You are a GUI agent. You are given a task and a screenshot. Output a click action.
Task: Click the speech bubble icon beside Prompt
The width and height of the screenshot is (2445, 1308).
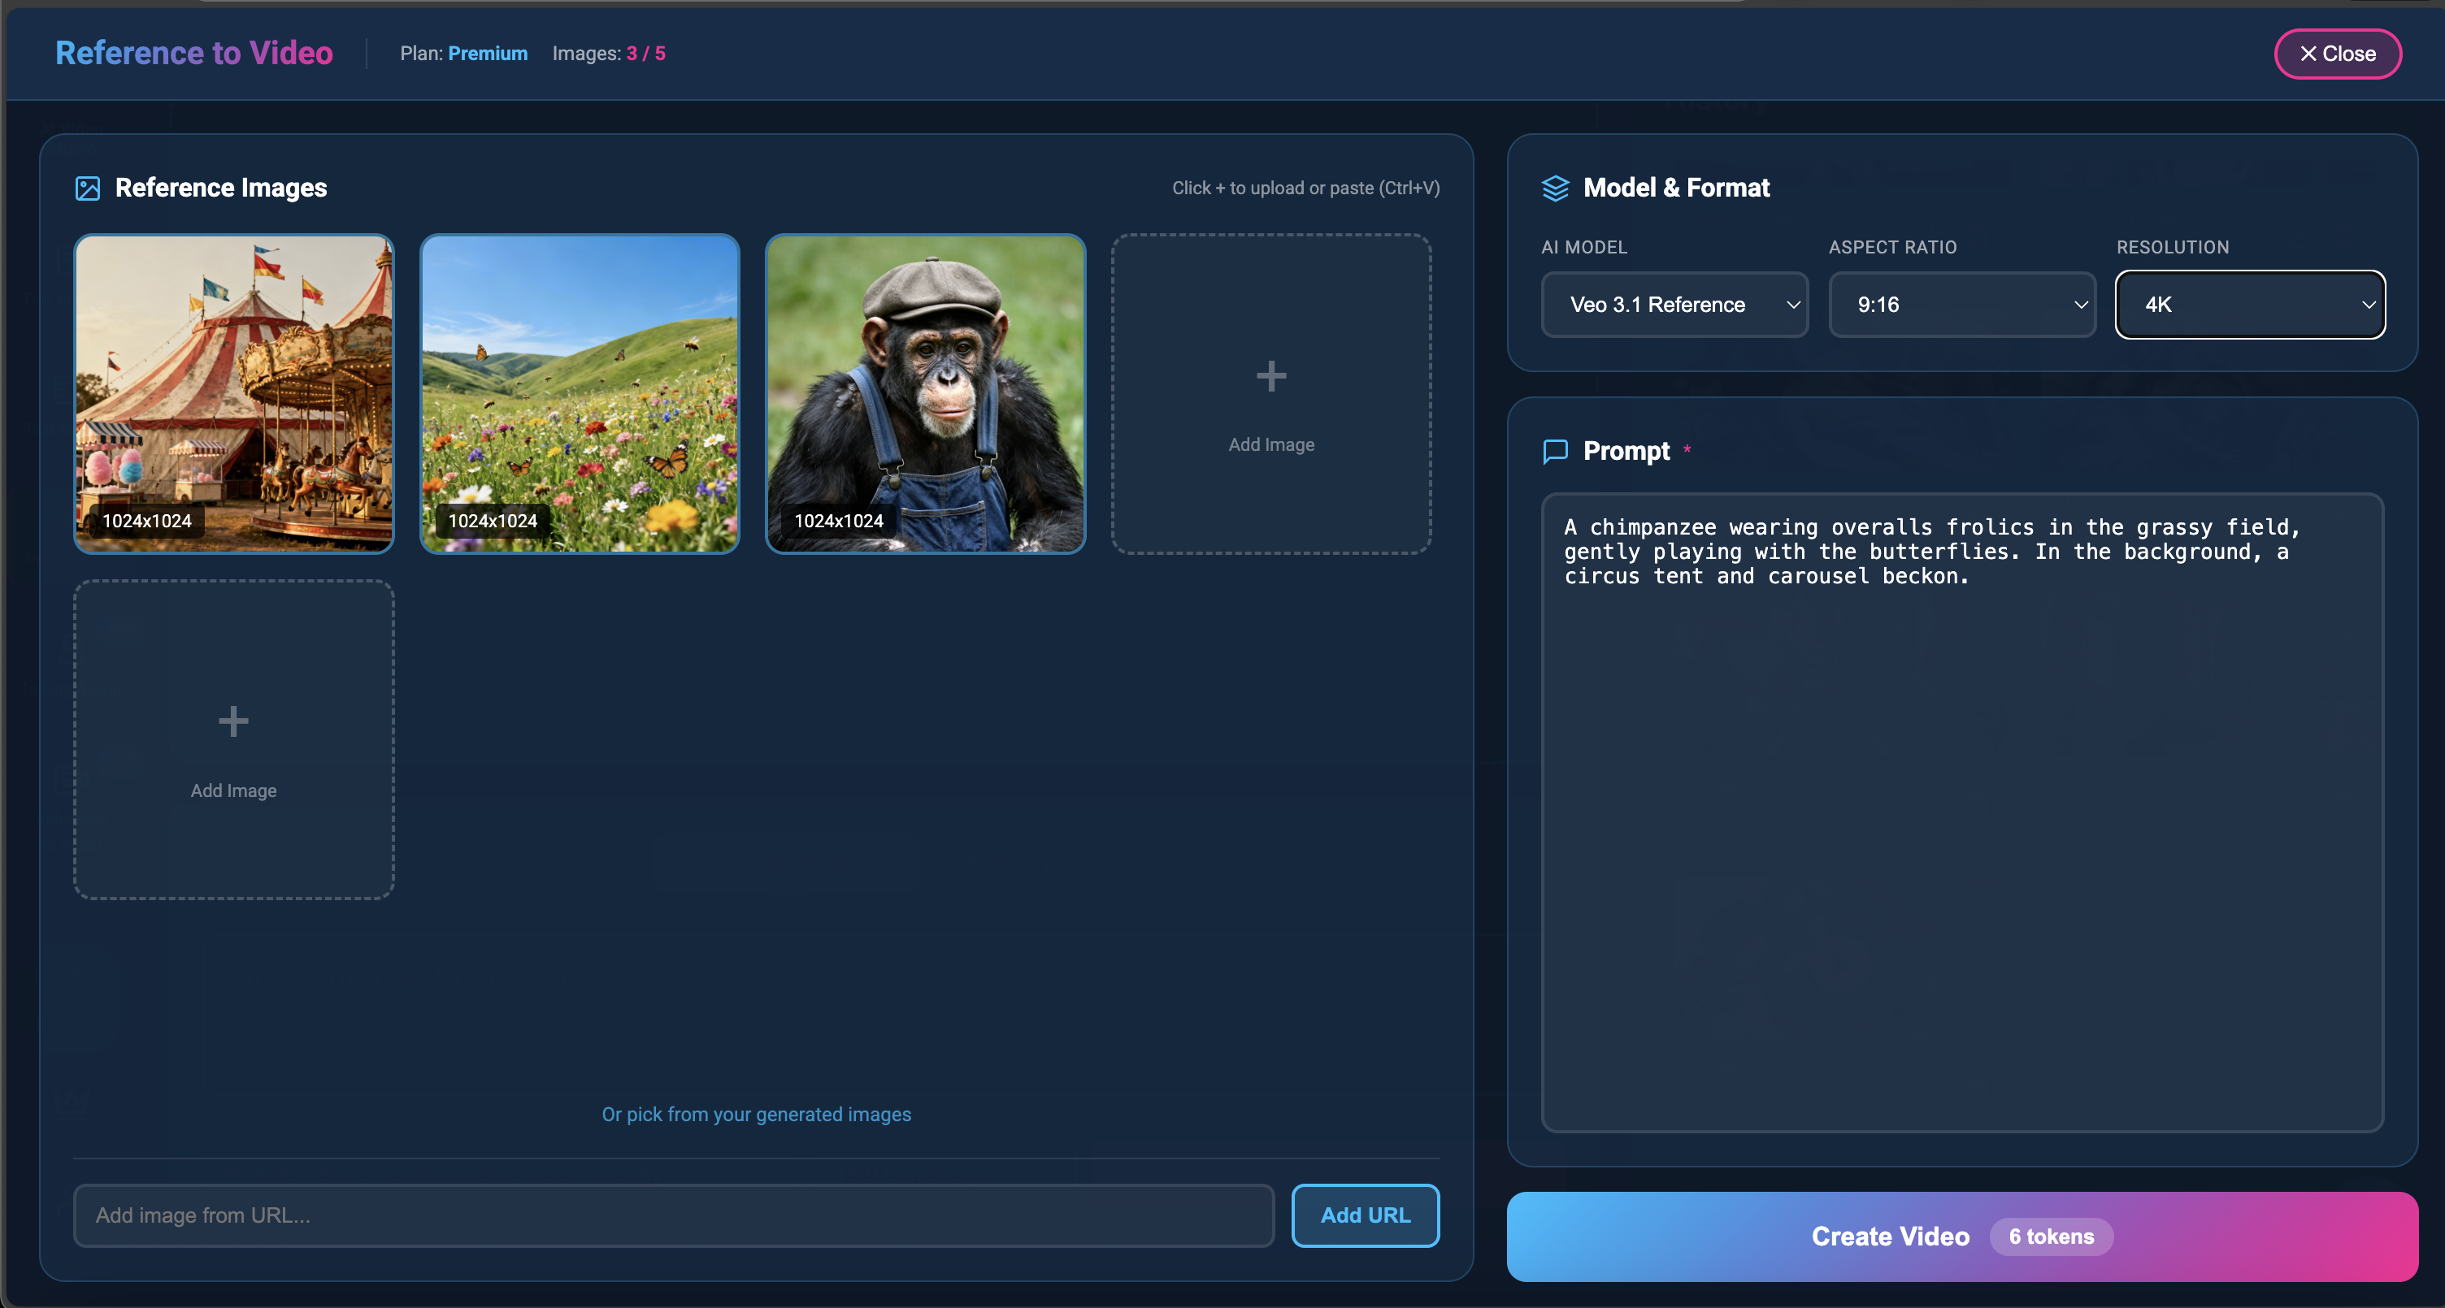pos(1556,452)
